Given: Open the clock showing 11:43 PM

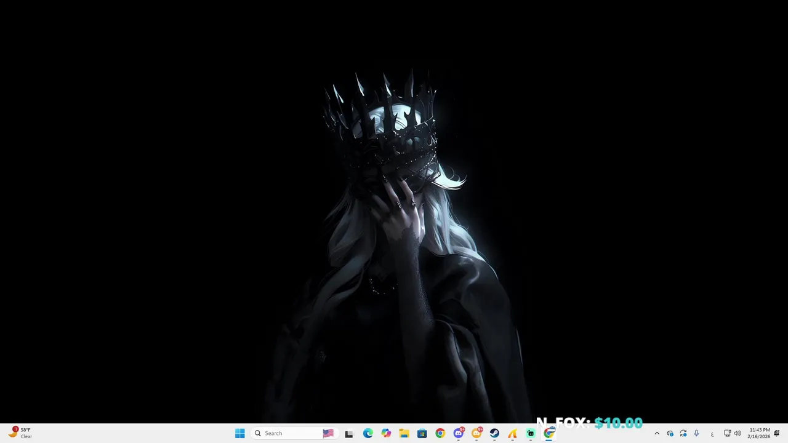Looking at the screenshot, I should click(759, 433).
